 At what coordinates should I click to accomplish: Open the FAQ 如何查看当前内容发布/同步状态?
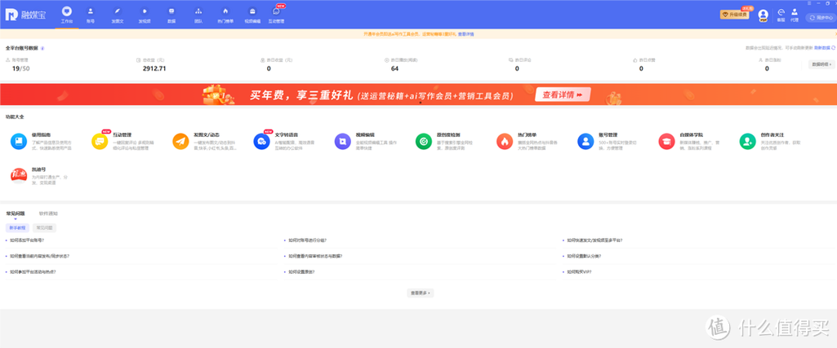[x=39, y=256]
